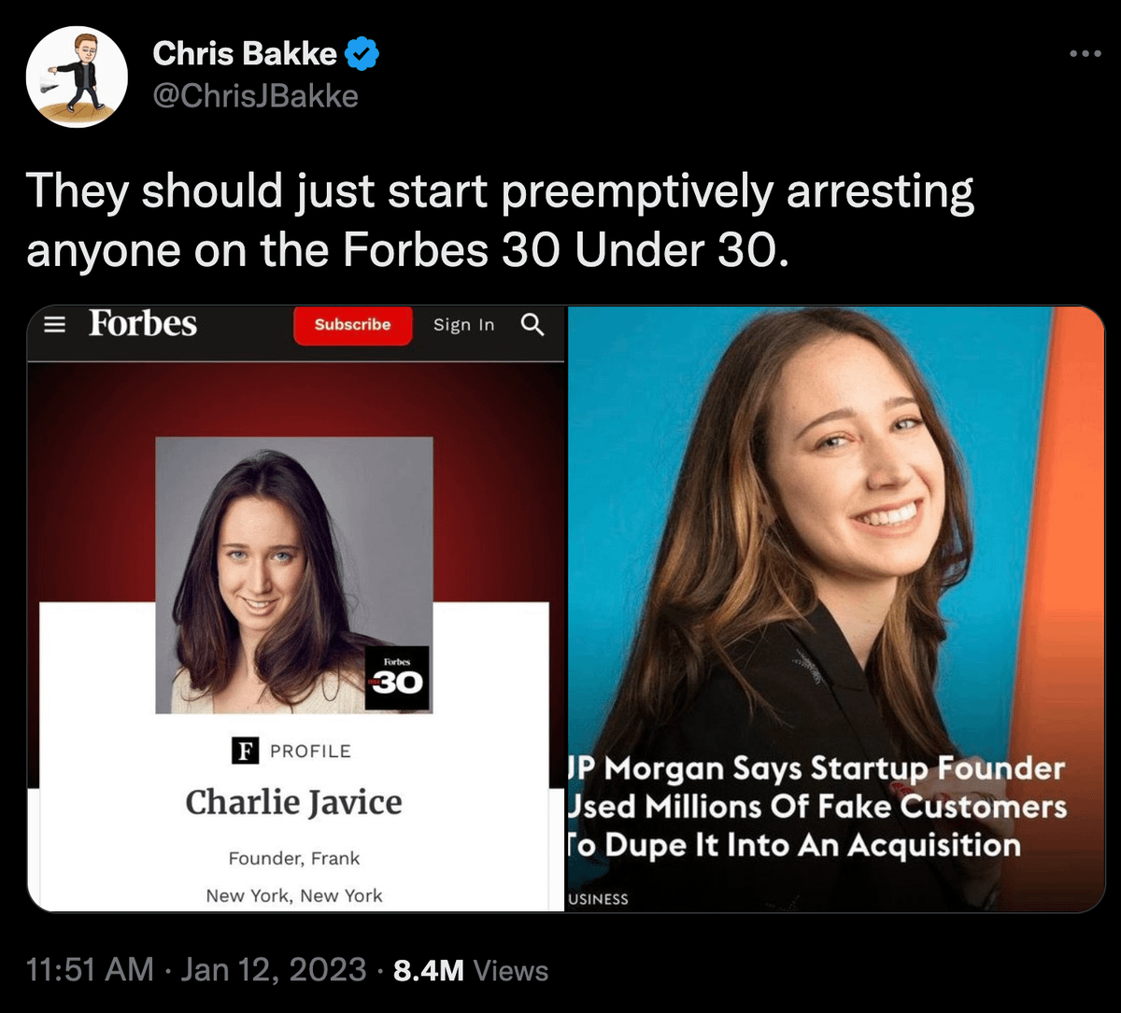Click the JP Morgan headline text
This screenshot has width=1121, height=1013.
815,807
